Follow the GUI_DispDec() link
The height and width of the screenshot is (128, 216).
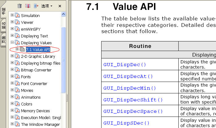(x=125, y=65)
